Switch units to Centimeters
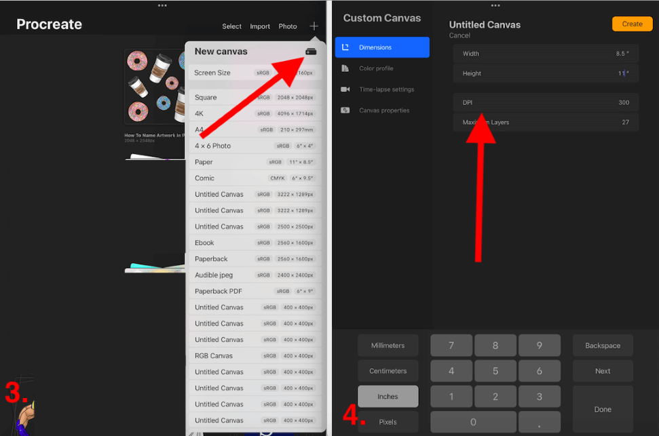This screenshot has height=436, width=659. pos(388,371)
